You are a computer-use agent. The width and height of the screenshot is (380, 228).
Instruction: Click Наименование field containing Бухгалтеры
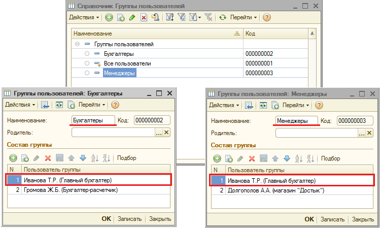coord(93,120)
